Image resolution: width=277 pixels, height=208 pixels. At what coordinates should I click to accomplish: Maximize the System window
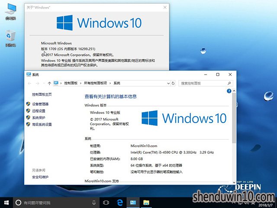coord(218,75)
